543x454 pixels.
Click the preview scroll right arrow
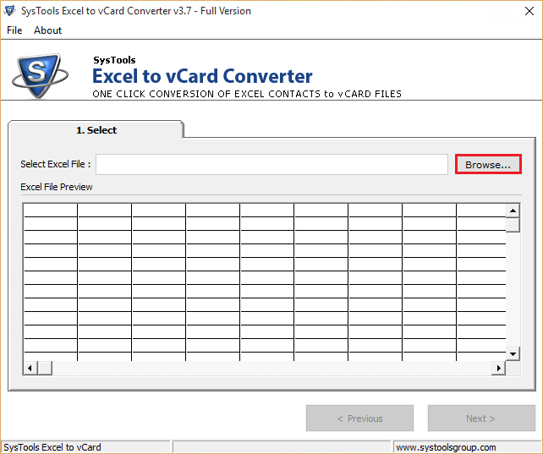[498, 368]
